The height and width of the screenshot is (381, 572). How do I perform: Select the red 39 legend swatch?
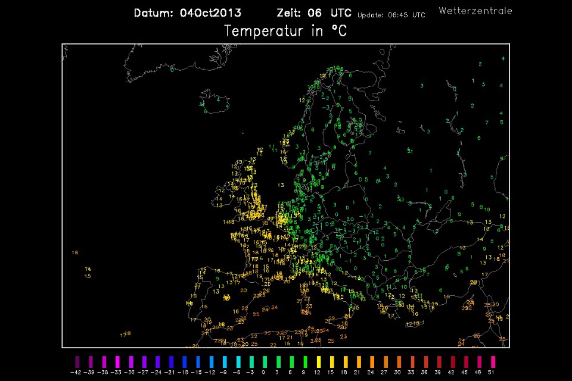(x=439, y=361)
